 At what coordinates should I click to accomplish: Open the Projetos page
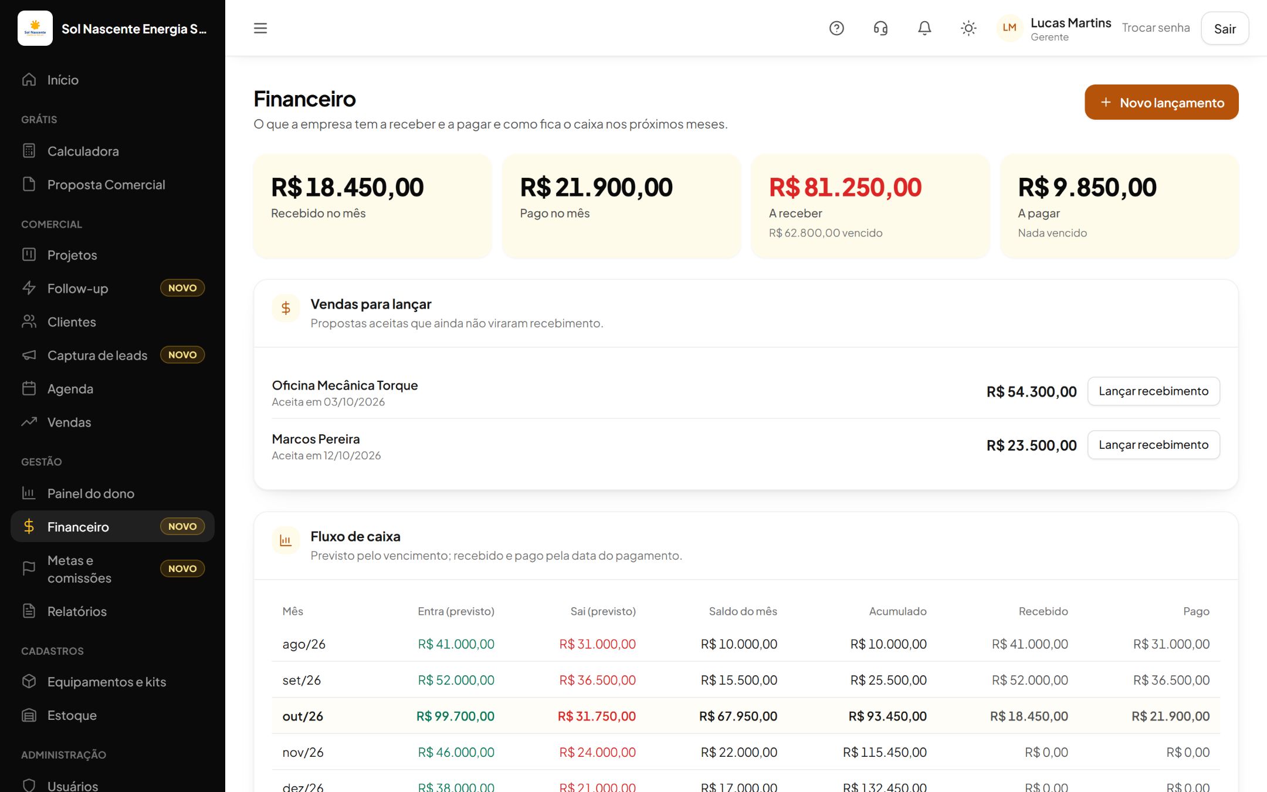(113, 255)
